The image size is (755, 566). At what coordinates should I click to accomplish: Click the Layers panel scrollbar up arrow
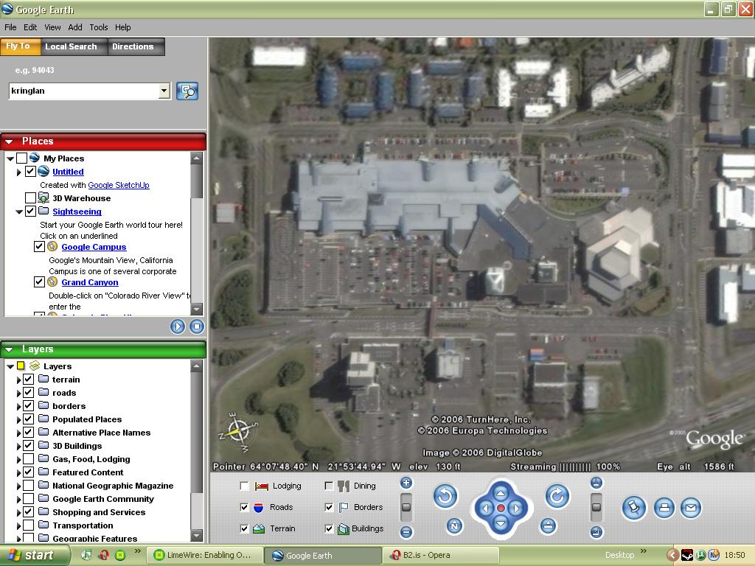tap(196, 367)
